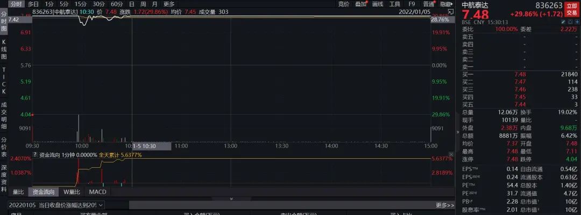Screen dimensions: 581x215
Task: Select the 资金流向 indicator tab
Action: (44, 192)
